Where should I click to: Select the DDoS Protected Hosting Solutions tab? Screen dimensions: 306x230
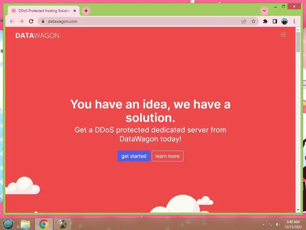44,11
